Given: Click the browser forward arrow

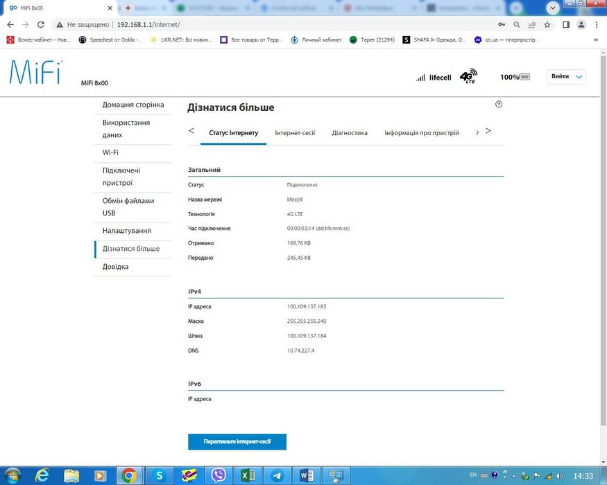Looking at the screenshot, I should pyautogui.click(x=26, y=24).
